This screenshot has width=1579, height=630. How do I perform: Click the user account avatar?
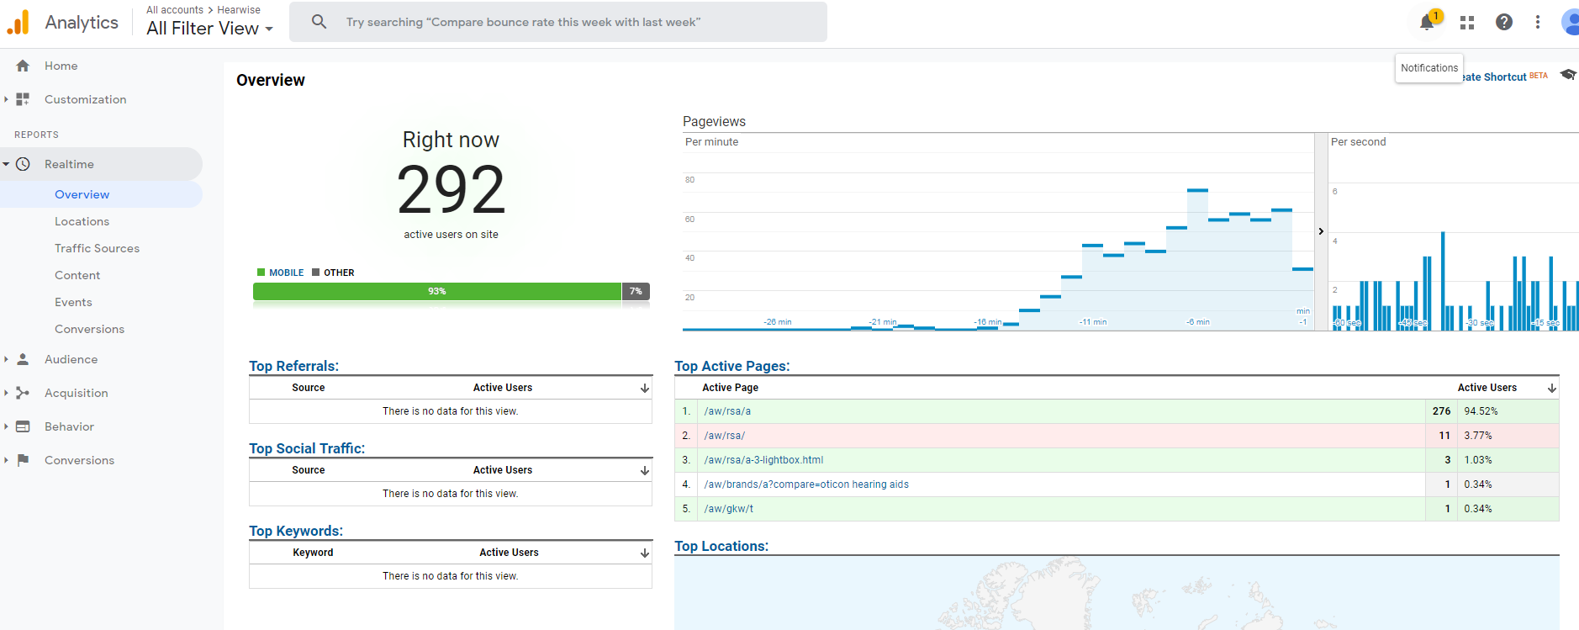[1569, 23]
